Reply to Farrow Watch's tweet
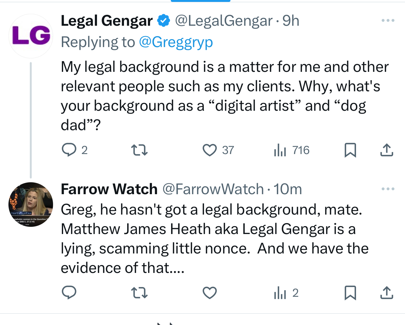The height and width of the screenshot is (325, 405). [x=69, y=293]
